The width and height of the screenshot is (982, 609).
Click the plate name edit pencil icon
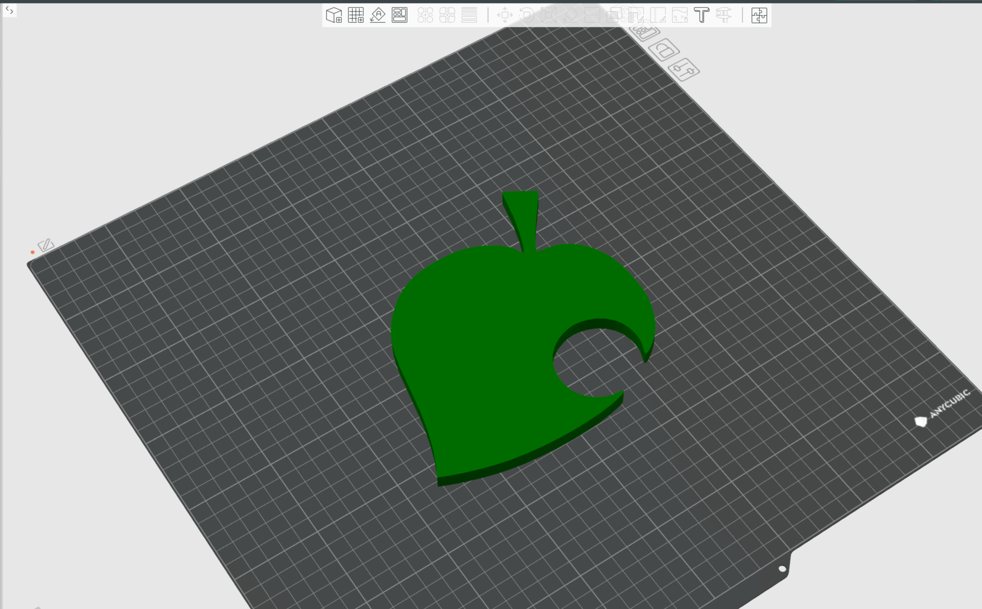point(46,245)
